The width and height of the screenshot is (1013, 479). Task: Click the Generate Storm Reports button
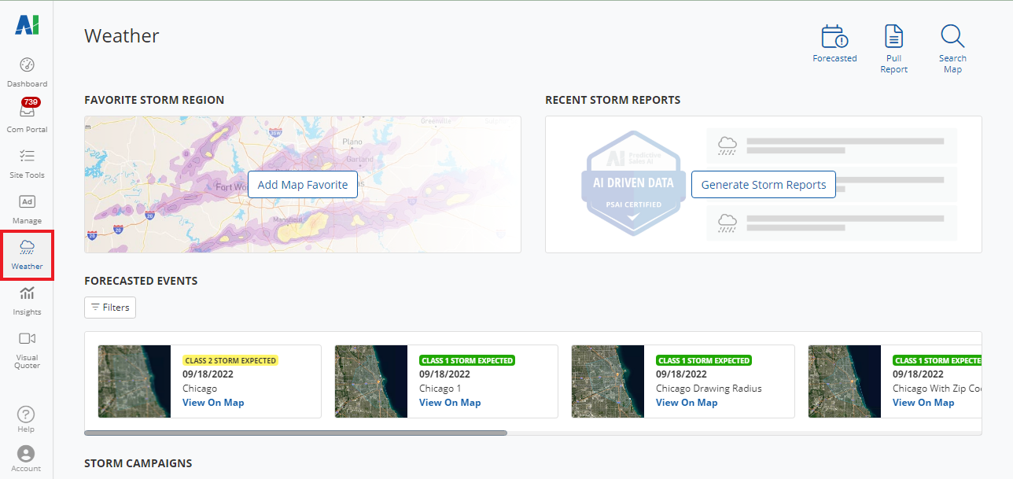763,185
